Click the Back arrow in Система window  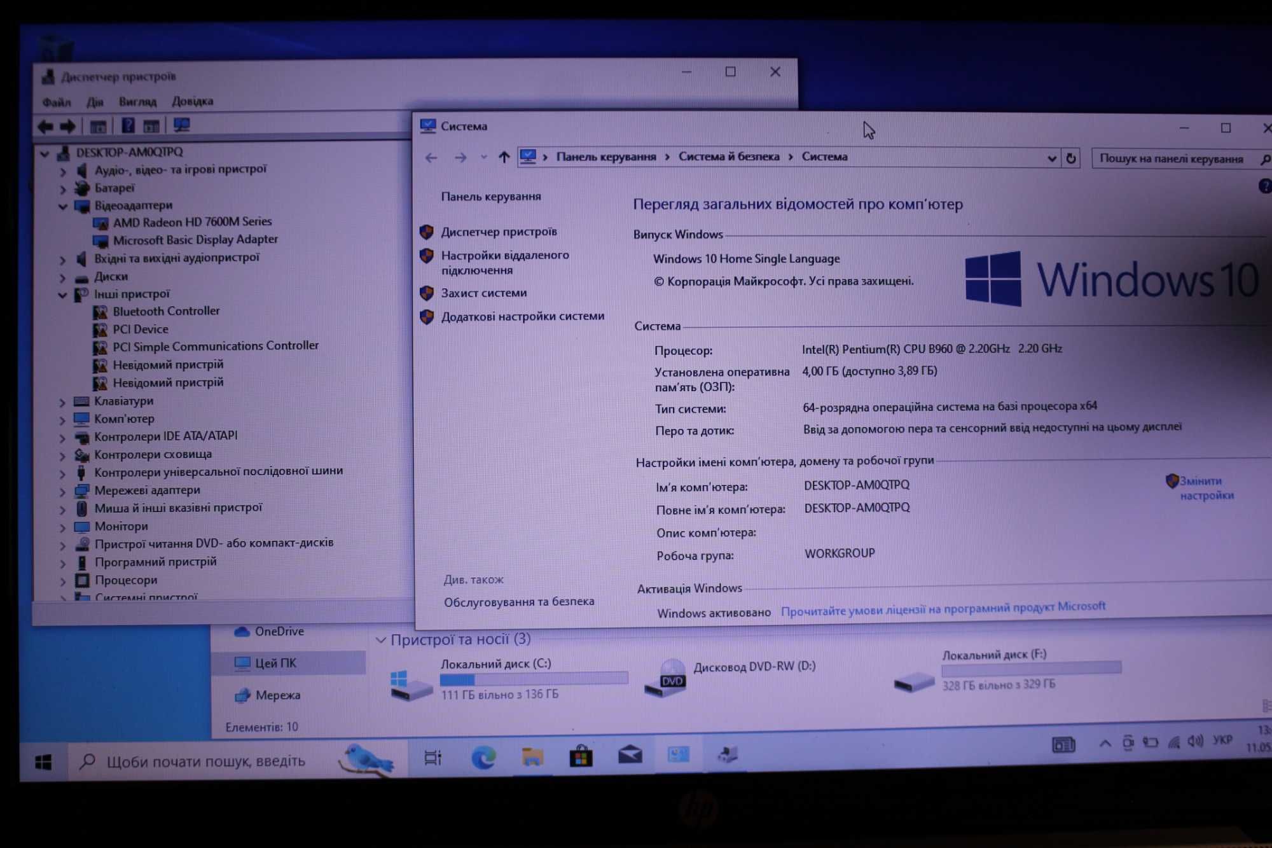point(431,157)
